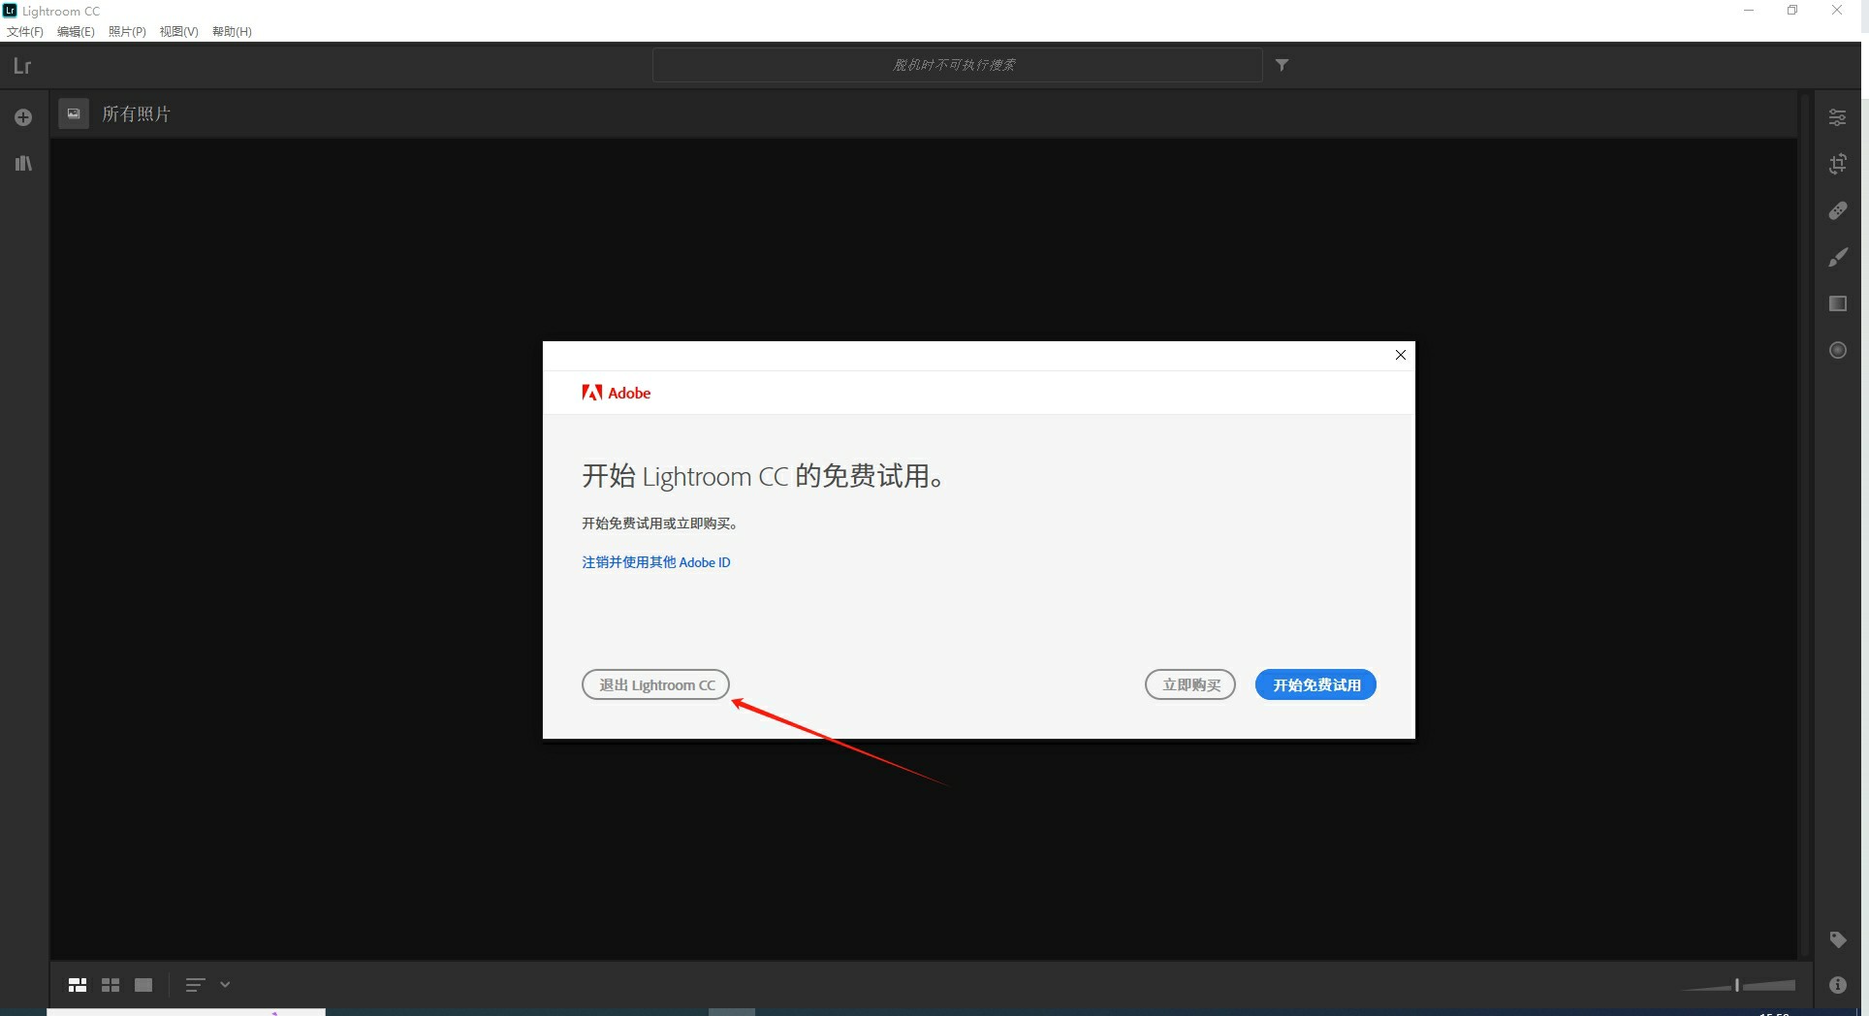
Task: Open the 帮助(H) menu
Action: pos(232,32)
